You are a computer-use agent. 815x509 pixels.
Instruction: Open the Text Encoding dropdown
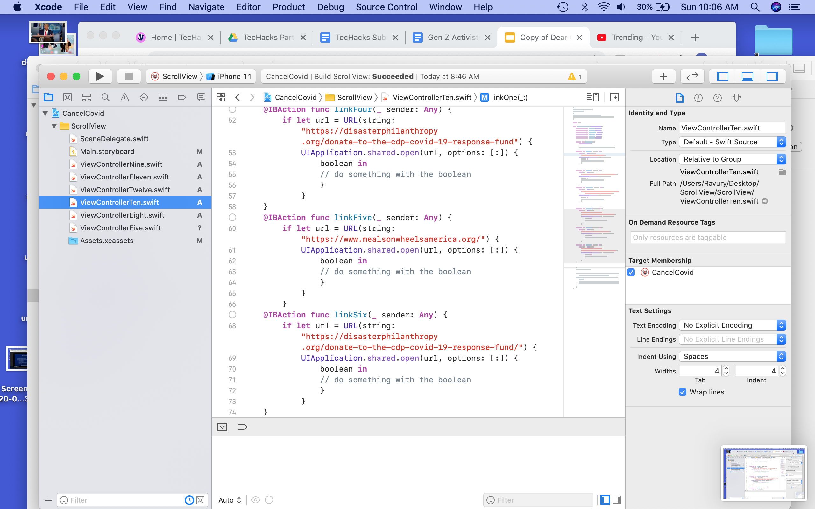tap(732, 325)
